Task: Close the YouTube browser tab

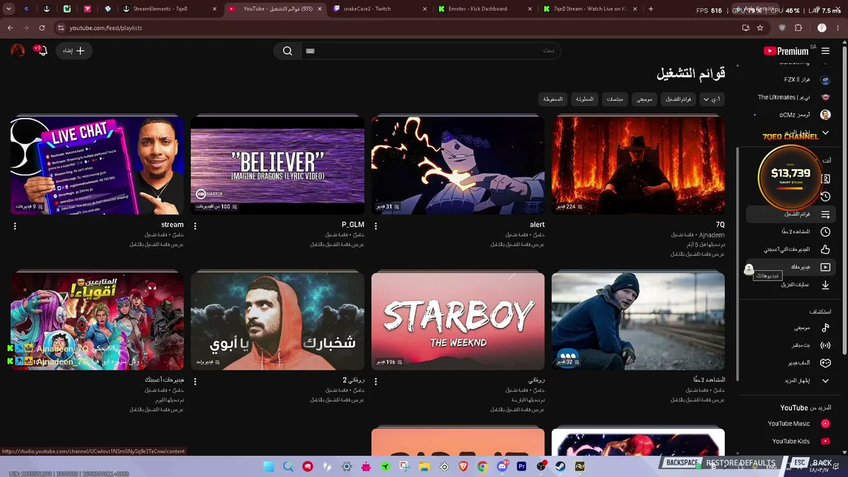Action: (x=320, y=9)
